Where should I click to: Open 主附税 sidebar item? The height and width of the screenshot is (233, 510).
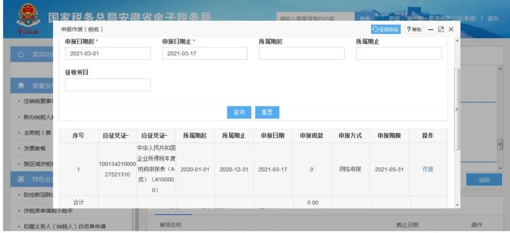point(37,133)
